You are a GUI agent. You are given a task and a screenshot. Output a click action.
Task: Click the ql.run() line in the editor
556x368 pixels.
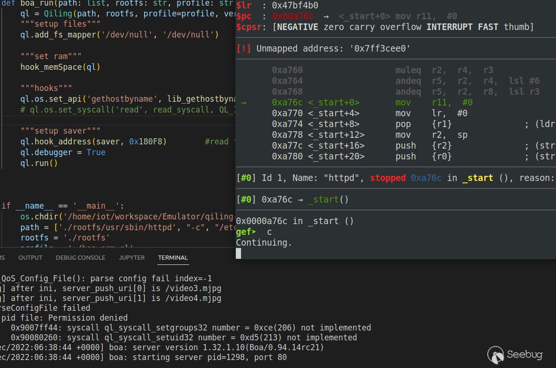point(39,163)
